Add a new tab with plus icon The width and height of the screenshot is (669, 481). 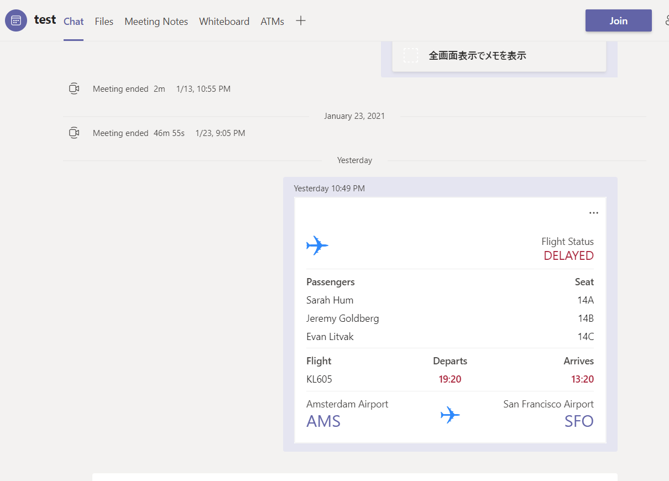click(301, 21)
